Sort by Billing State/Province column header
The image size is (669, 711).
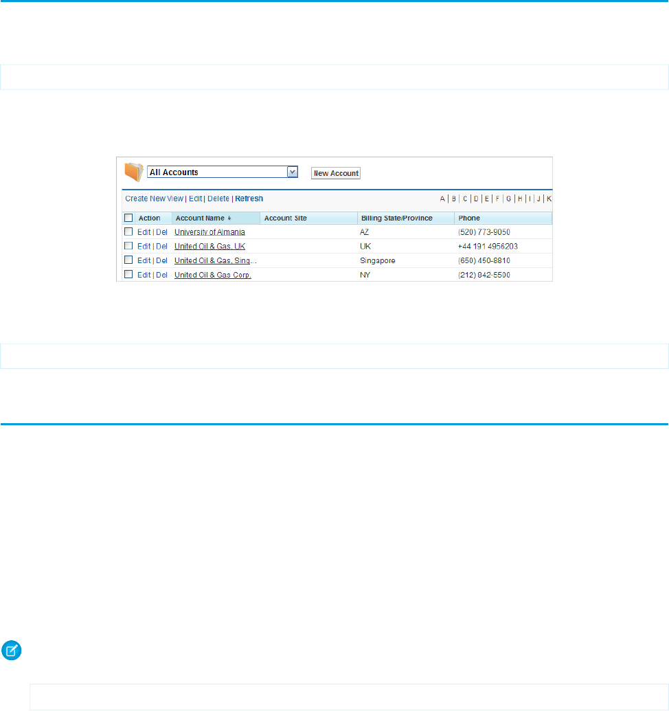pos(406,218)
